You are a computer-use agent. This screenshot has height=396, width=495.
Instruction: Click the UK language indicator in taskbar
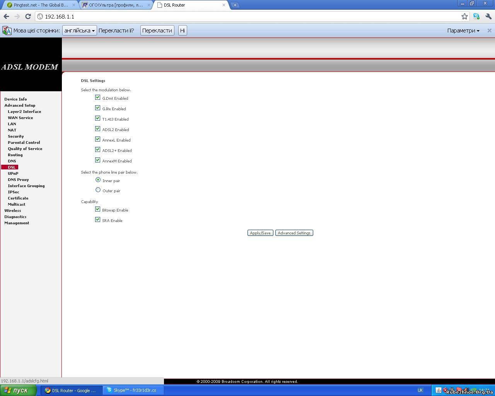point(420,390)
